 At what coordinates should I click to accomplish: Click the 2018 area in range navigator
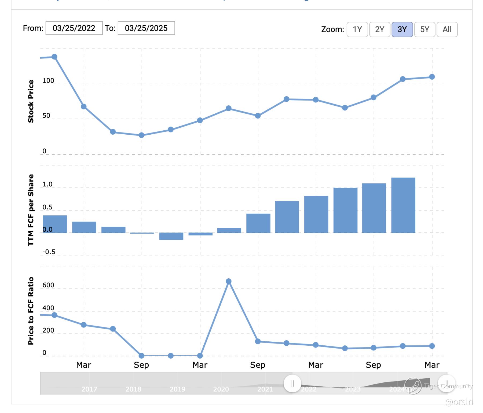coord(133,389)
